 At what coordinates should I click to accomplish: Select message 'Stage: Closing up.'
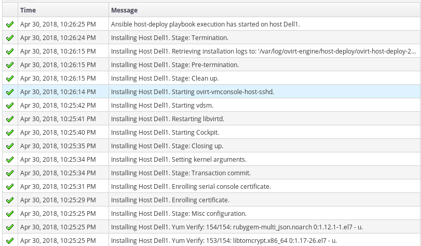coord(167,146)
